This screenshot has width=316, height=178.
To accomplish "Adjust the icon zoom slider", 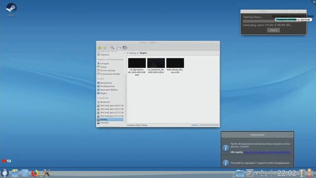I will tap(198, 125).
